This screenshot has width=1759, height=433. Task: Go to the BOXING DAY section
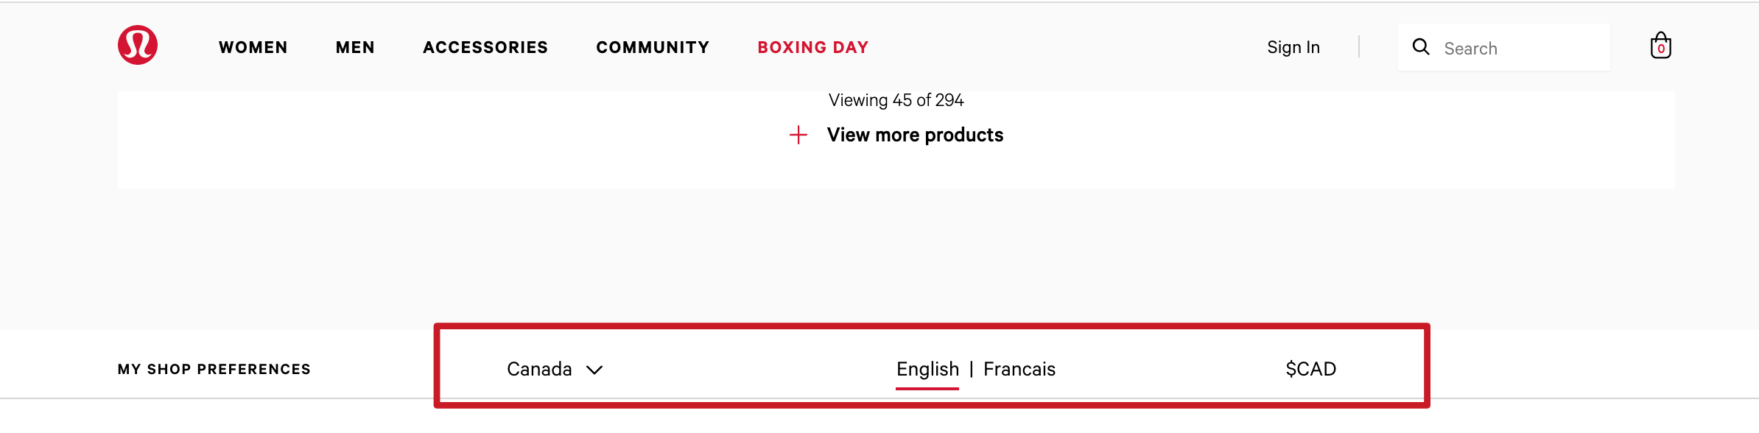click(x=813, y=47)
